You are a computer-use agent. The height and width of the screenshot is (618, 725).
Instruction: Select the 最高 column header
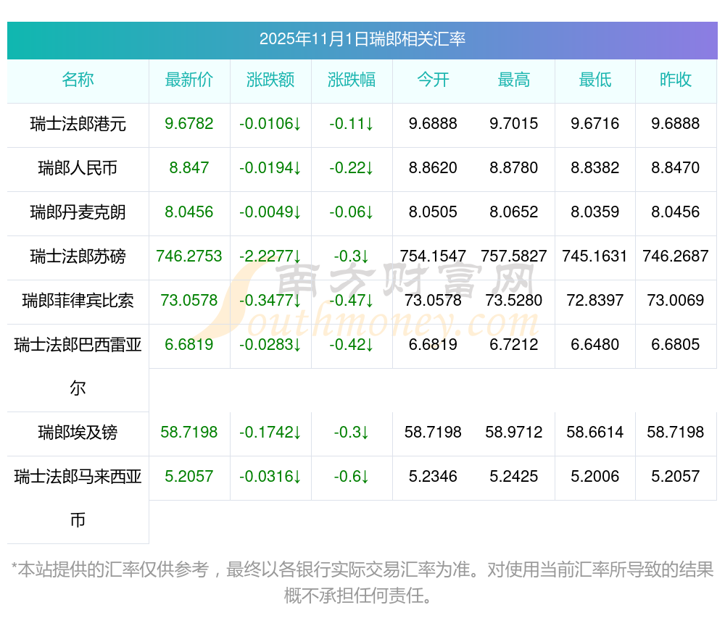pos(514,80)
